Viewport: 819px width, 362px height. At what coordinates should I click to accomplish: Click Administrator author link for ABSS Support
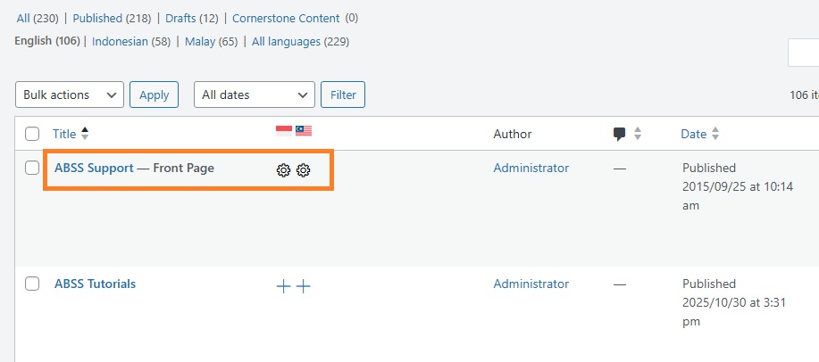coord(531,168)
